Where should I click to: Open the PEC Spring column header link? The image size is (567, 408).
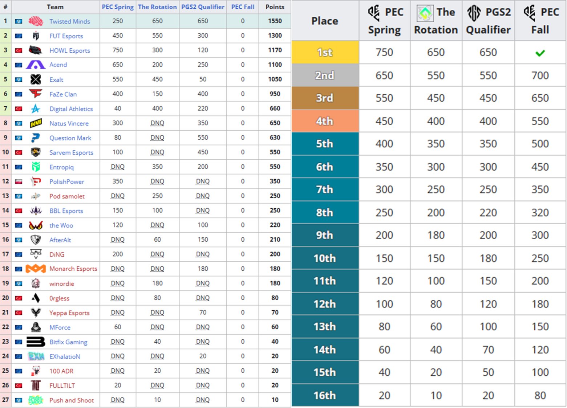(118, 7)
